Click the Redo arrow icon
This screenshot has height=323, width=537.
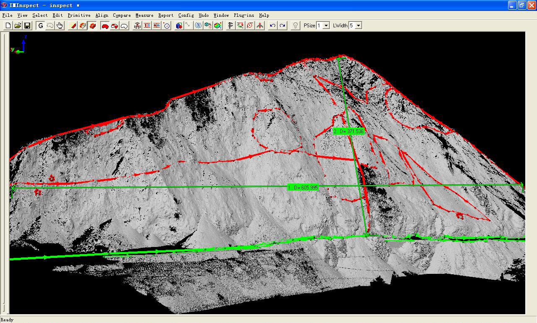(x=282, y=25)
